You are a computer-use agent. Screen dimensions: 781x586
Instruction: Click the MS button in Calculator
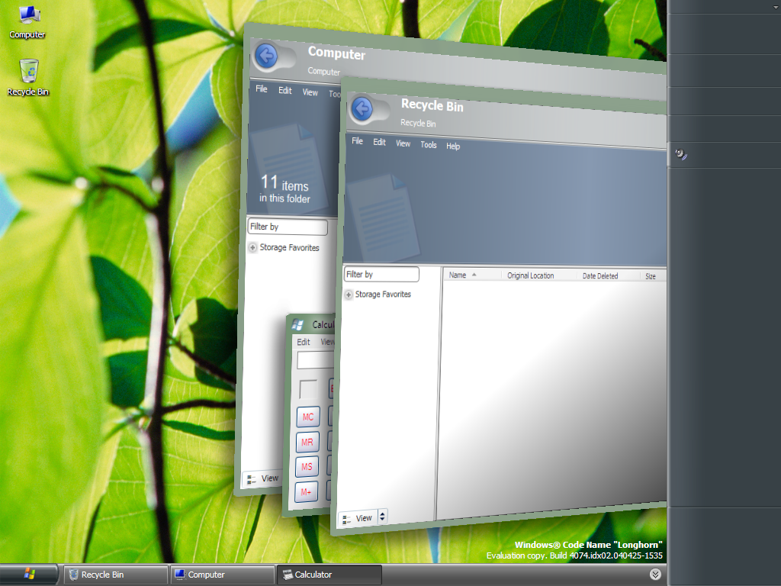pyautogui.click(x=307, y=466)
